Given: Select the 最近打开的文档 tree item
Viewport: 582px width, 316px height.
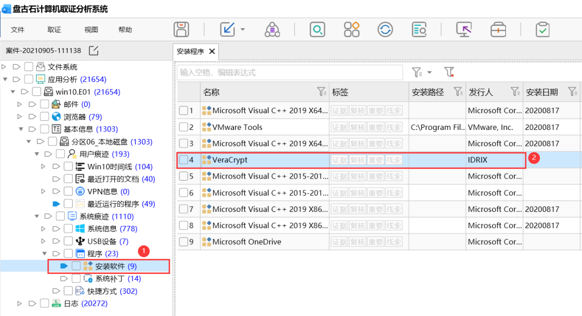Looking at the screenshot, I should click(121, 179).
